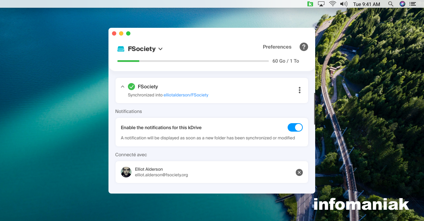The image size is (424, 221).
Task: Click the elliot.alderson@fsociety.org email text
Action: click(161, 175)
